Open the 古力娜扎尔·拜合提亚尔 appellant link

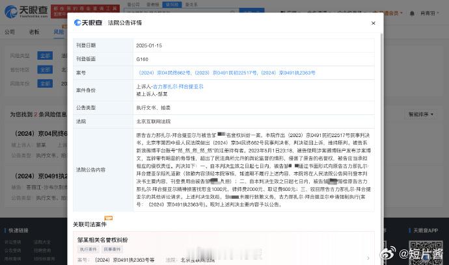[178, 86]
